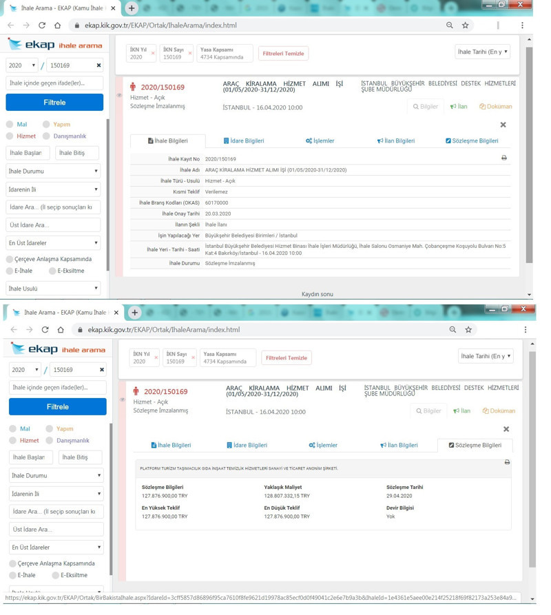Switch to İşlemler tab in bottom window
551x615 pixels.
pos(323,445)
